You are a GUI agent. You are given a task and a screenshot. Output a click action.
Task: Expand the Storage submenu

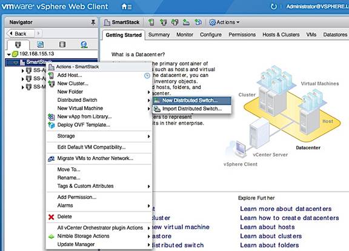pos(148,136)
